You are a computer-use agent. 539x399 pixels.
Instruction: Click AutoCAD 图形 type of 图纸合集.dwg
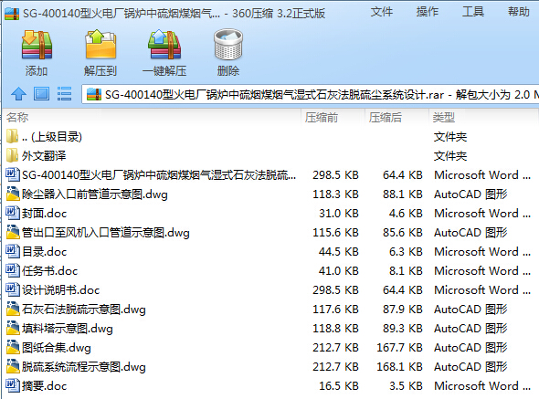tap(470, 348)
